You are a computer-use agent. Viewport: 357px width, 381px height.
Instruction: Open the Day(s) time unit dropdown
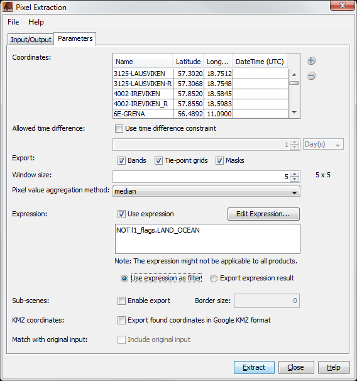click(x=323, y=145)
